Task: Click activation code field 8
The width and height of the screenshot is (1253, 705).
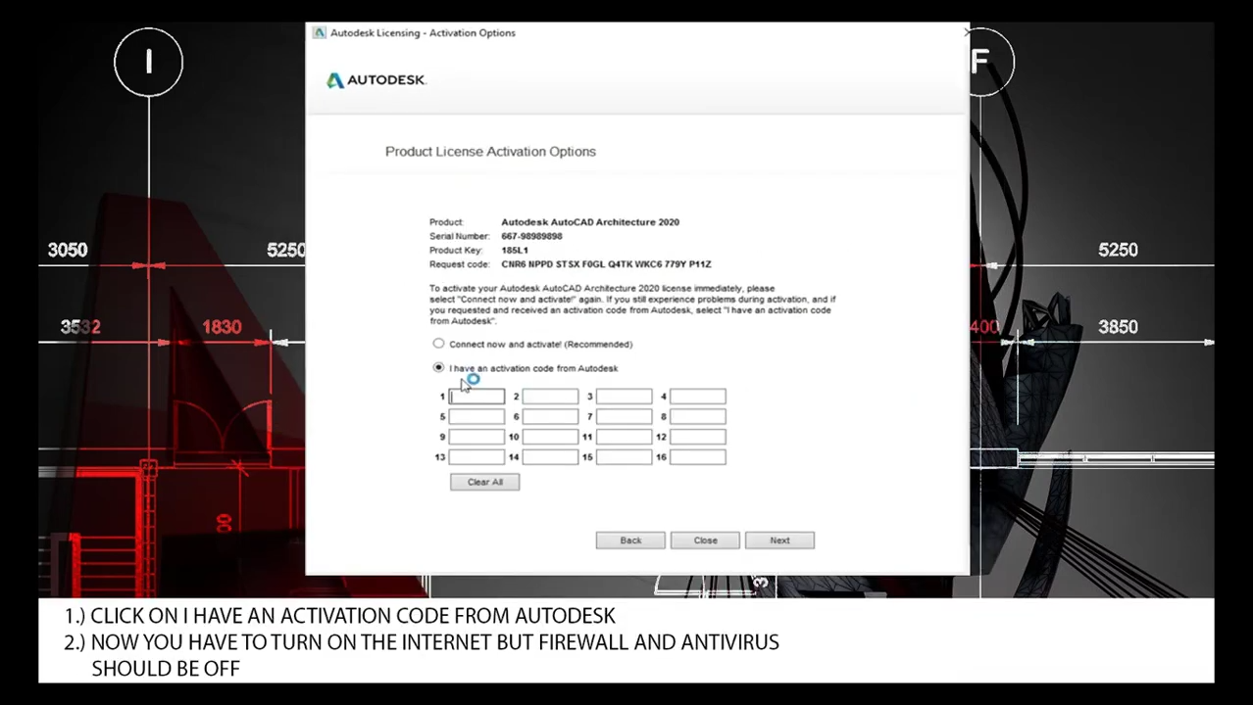Action: coord(697,417)
